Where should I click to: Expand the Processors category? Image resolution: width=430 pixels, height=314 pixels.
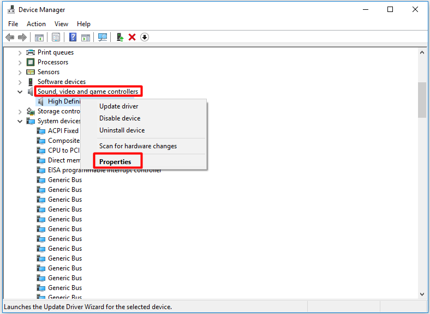pyautogui.click(x=20, y=63)
